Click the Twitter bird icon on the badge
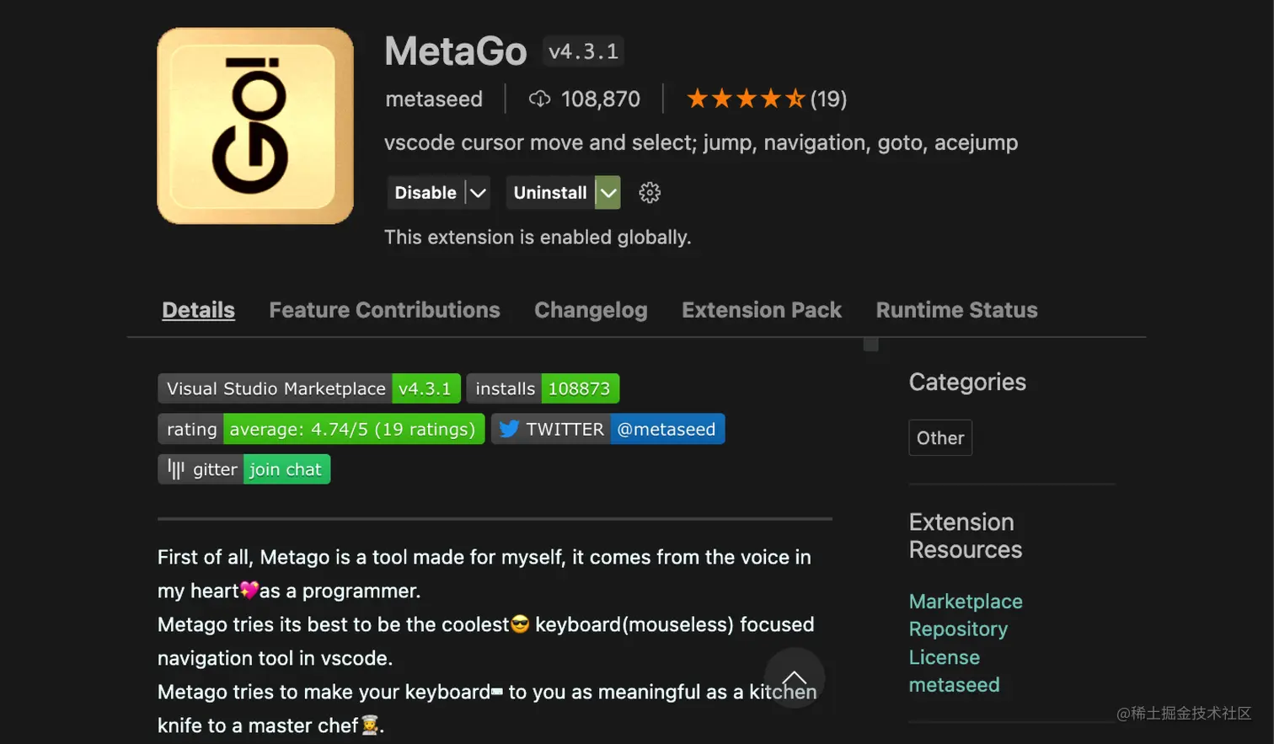The width and height of the screenshot is (1274, 744). tap(509, 429)
